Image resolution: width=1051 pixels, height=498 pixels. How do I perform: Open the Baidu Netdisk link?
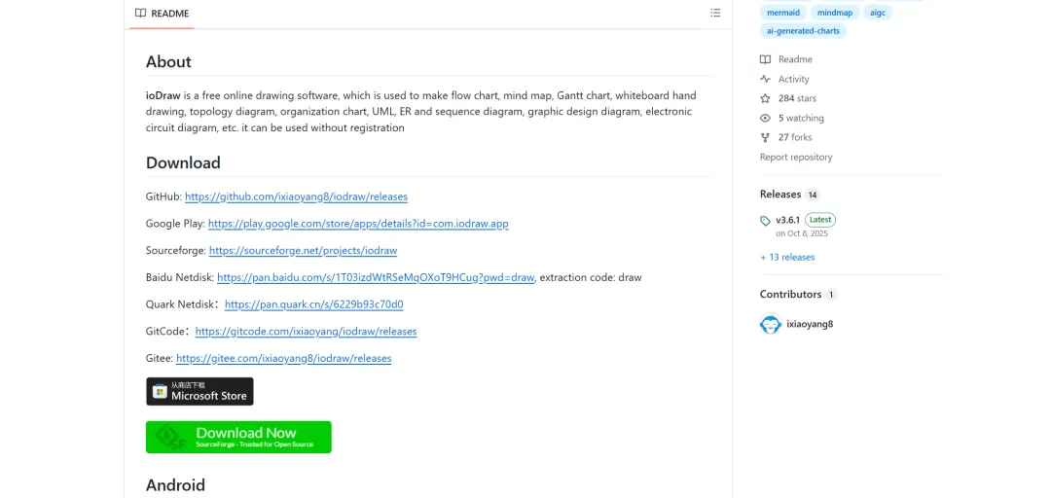coord(376,277)
